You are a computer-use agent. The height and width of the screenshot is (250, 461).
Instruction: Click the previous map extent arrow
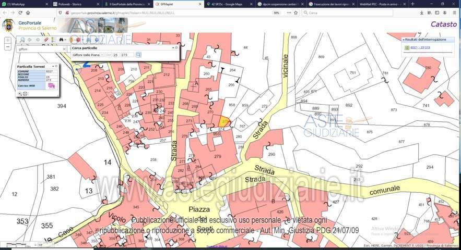[30, 40]
